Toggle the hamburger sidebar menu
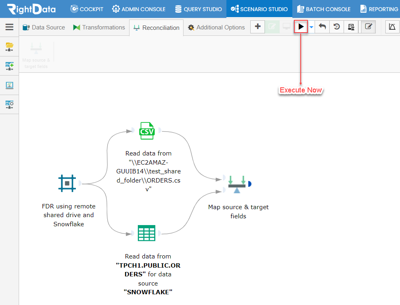This screenshot has width=400, height=305. (10, 27)
